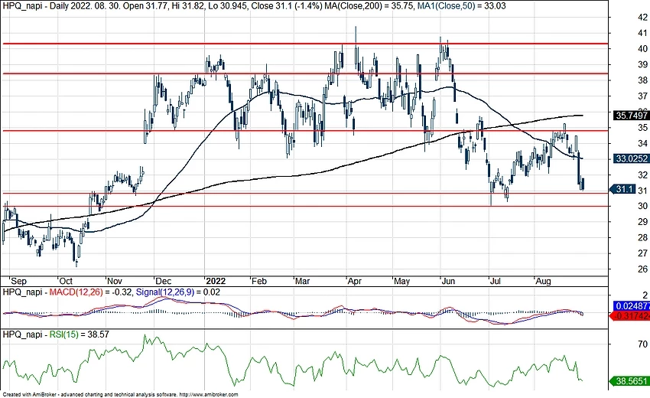Click the Nov label on the time axis
The width and height of the screenshot is (650, 398).
click(115, 281)
